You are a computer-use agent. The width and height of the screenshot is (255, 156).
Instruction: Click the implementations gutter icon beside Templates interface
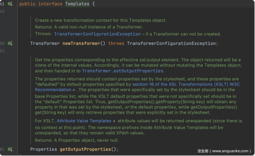[x=10, y=4]
